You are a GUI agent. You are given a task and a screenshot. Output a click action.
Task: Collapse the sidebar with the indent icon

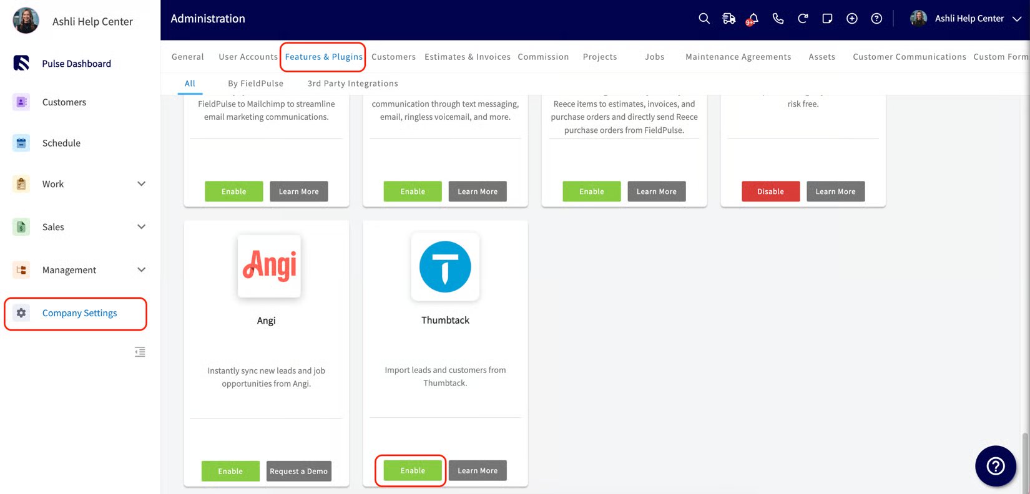pyautogui.click(x=140, y=352)
